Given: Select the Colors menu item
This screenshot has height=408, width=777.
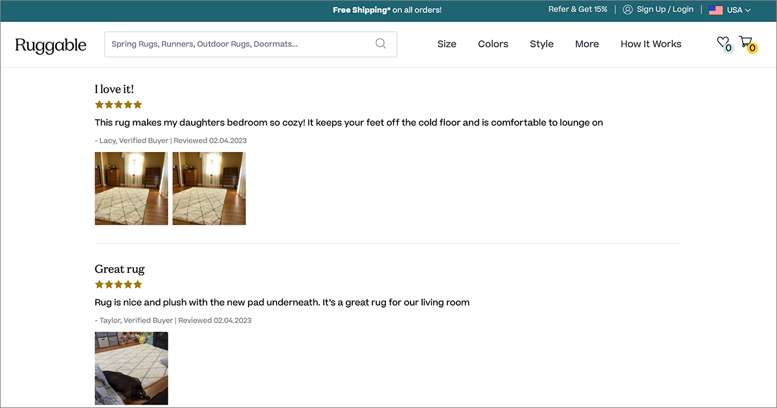Looking at the screenshot, I should pos(493,44).
